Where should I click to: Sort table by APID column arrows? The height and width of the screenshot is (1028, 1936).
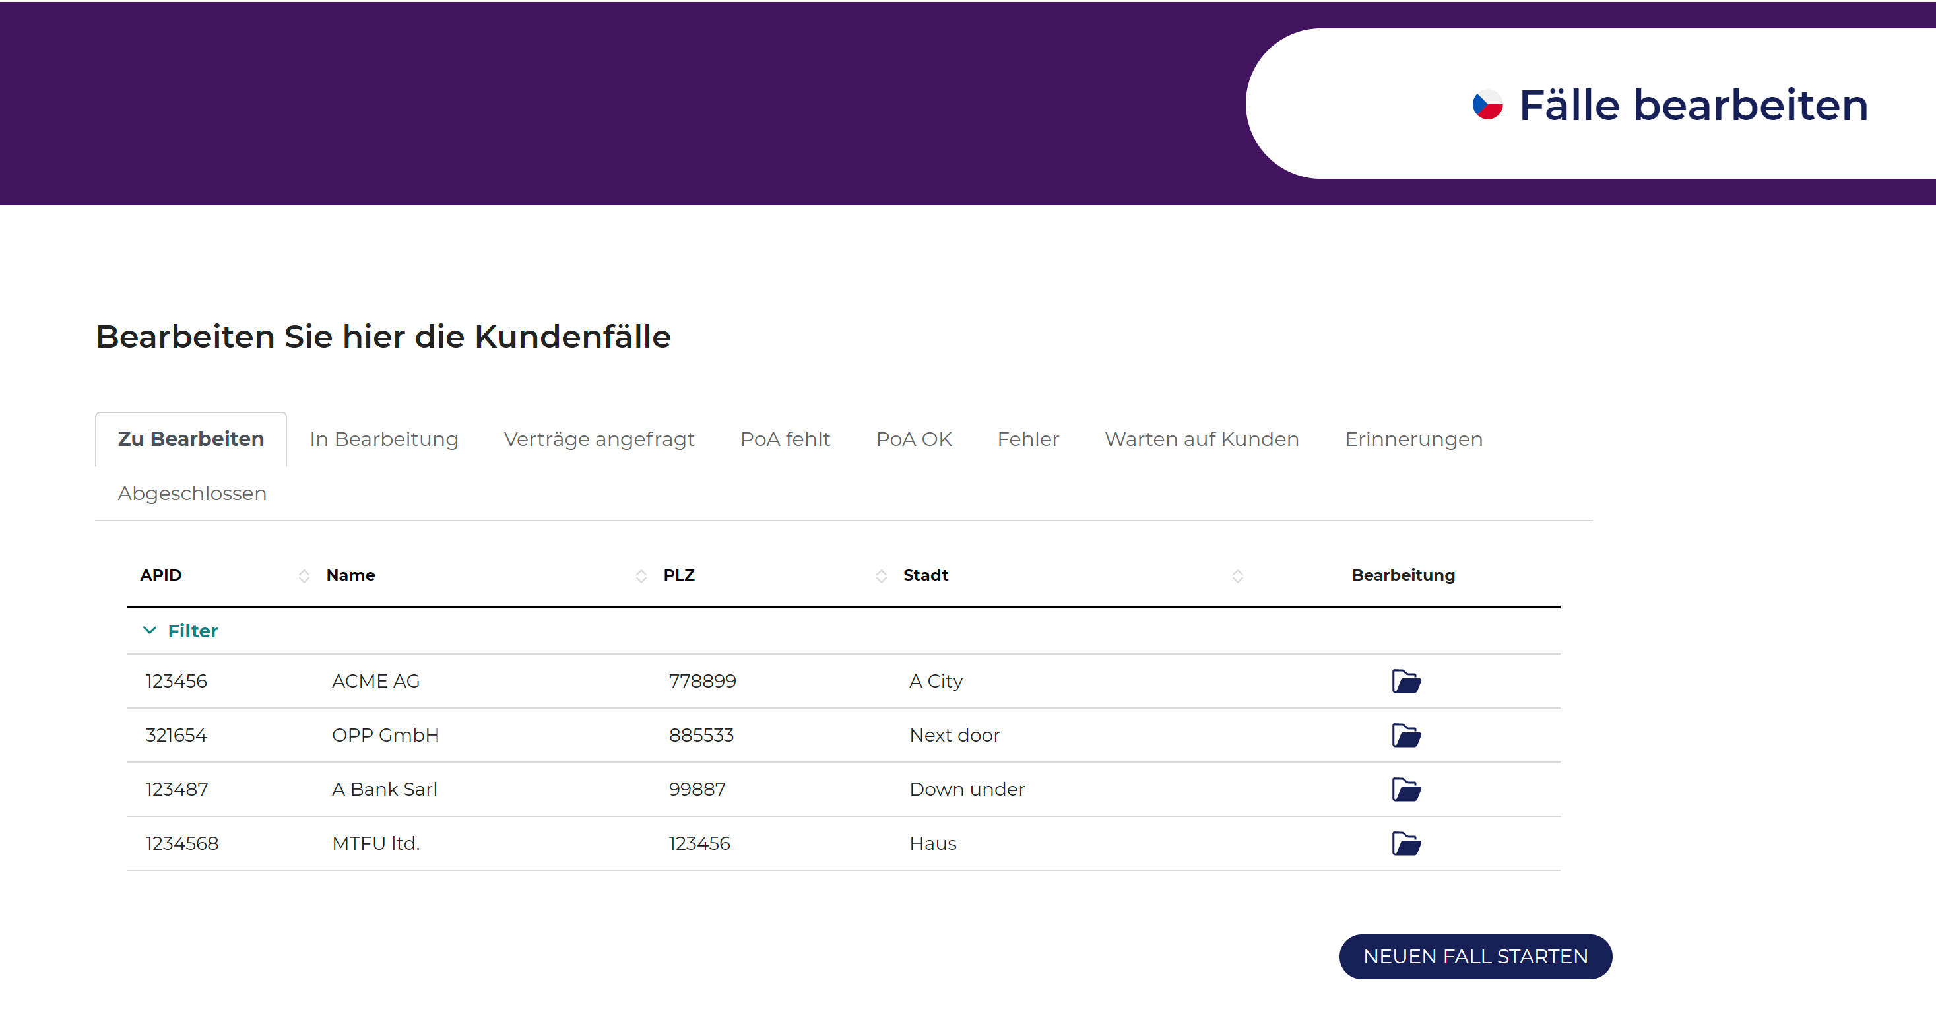(x=304, y=575)
